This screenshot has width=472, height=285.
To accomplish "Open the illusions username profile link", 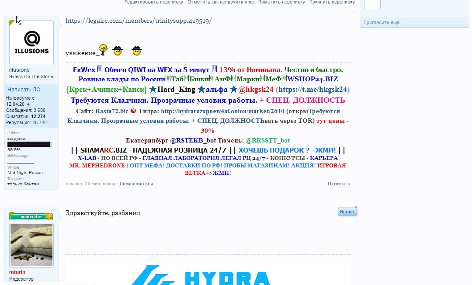I will (19, 70).
